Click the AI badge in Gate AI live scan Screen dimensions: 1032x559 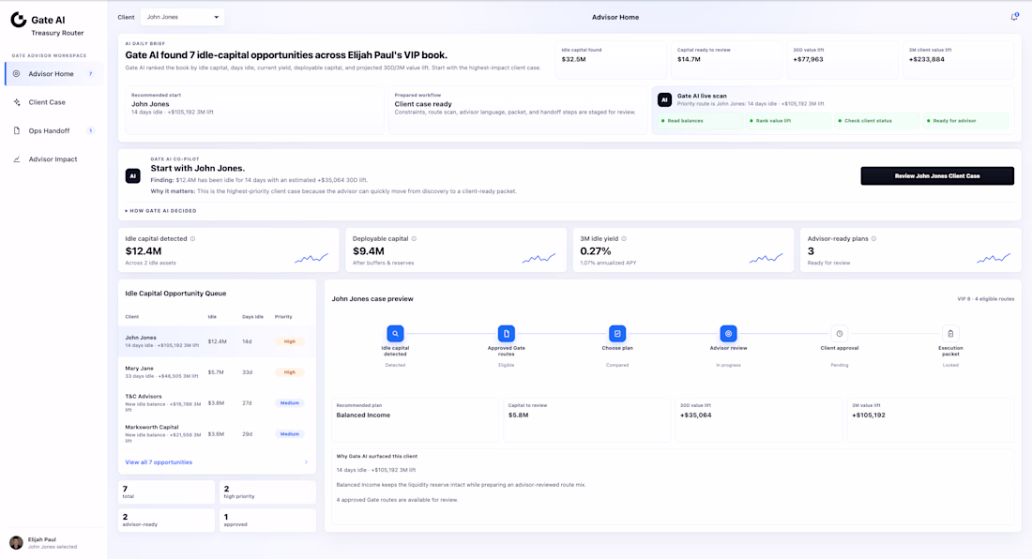[665, 100]
